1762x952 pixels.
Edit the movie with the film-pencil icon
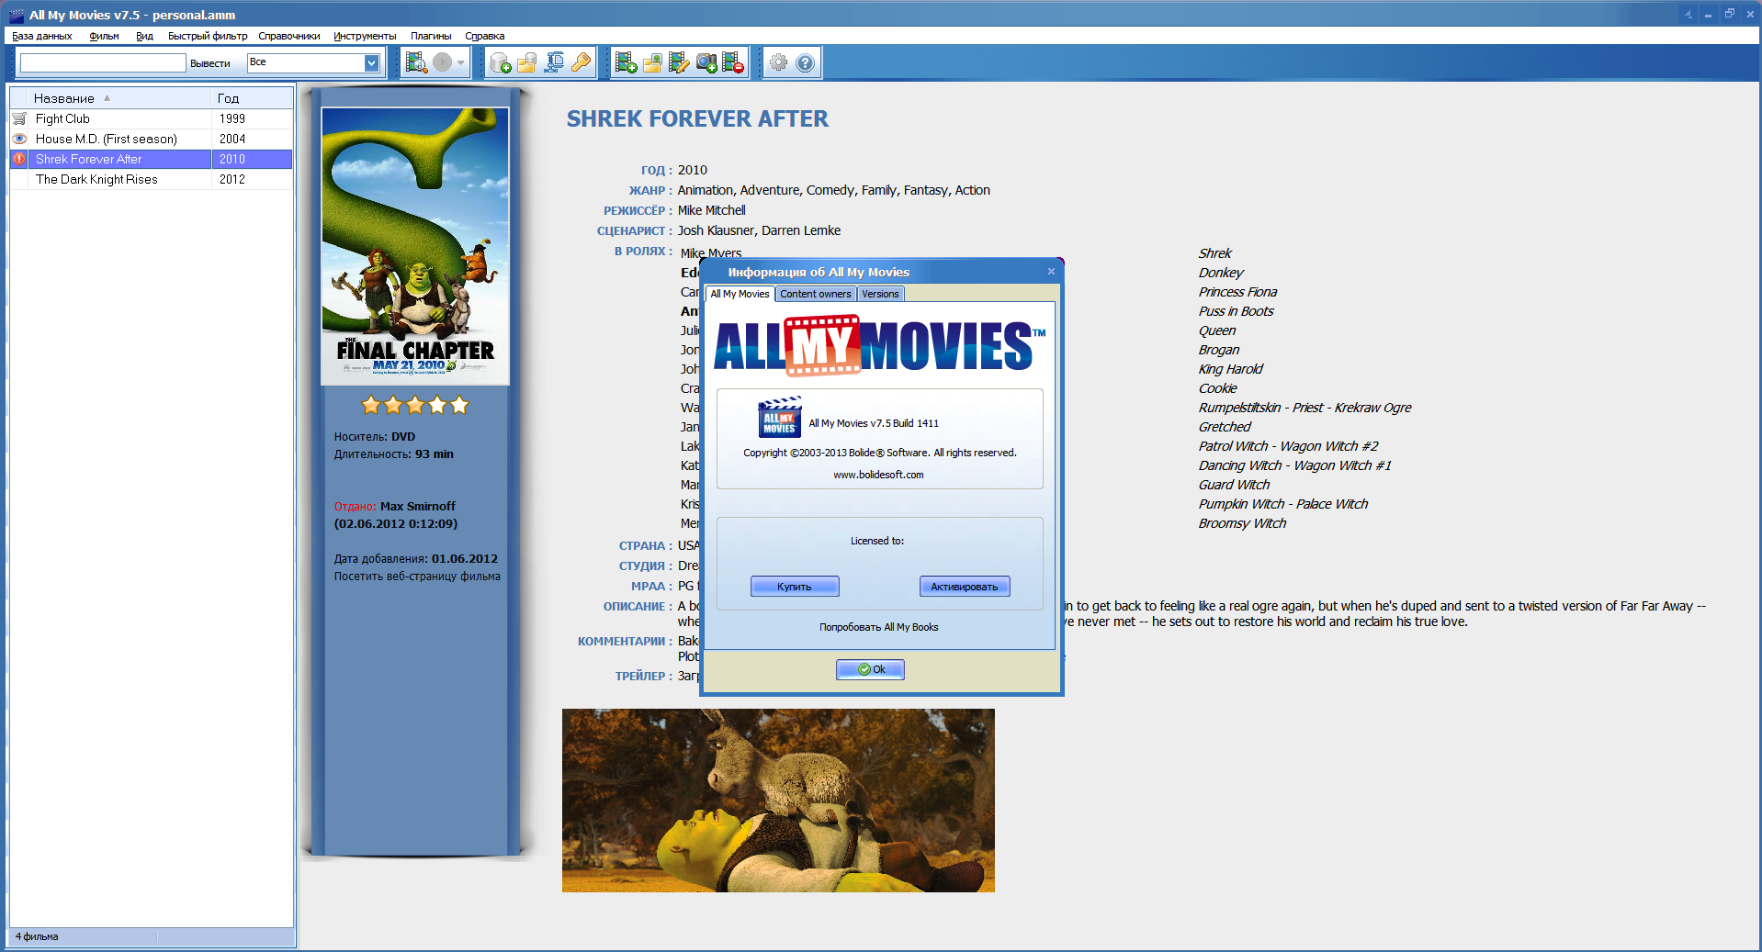(x=680, y=62)
